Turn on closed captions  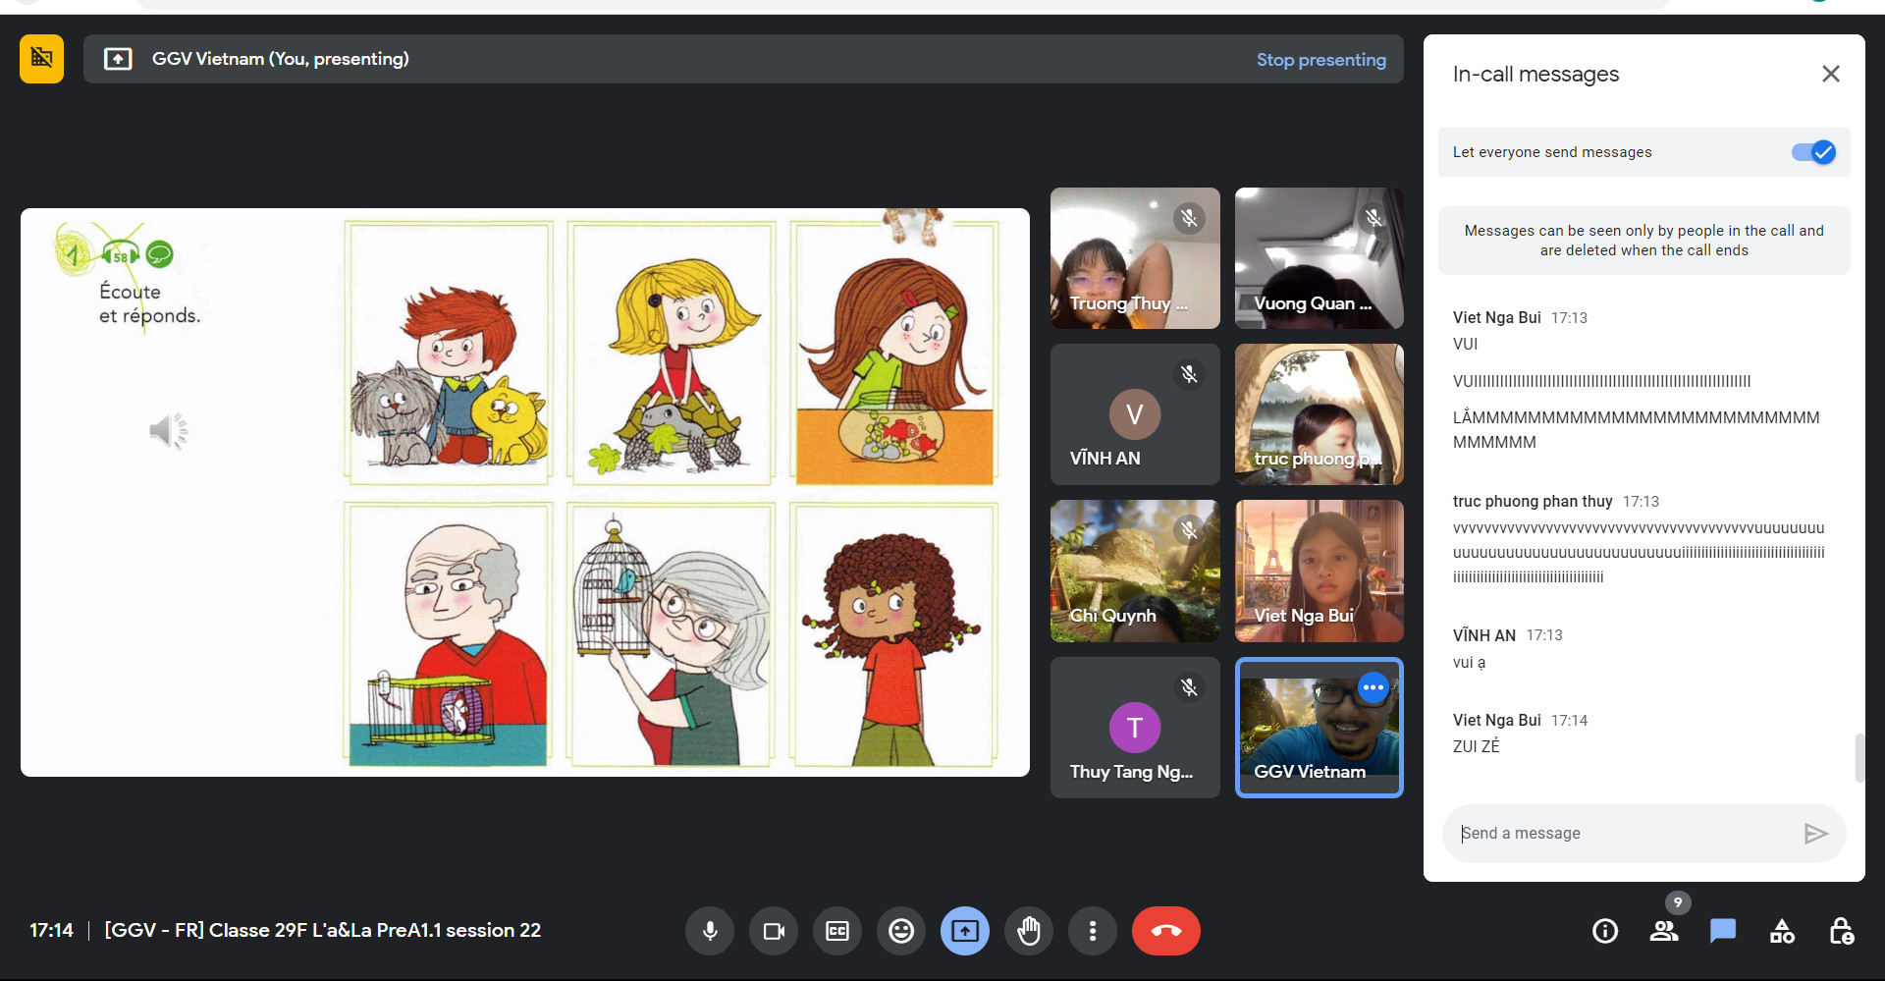(x=837, y=931)
